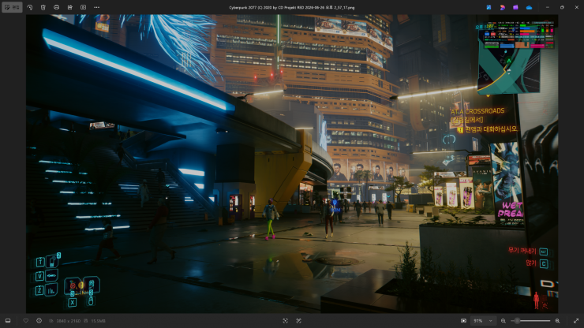Image resolution: width=584 pixels, height=328 pixels.
Task: Toggle the filmstrip icon in the bottom bar
Action: 8,321
